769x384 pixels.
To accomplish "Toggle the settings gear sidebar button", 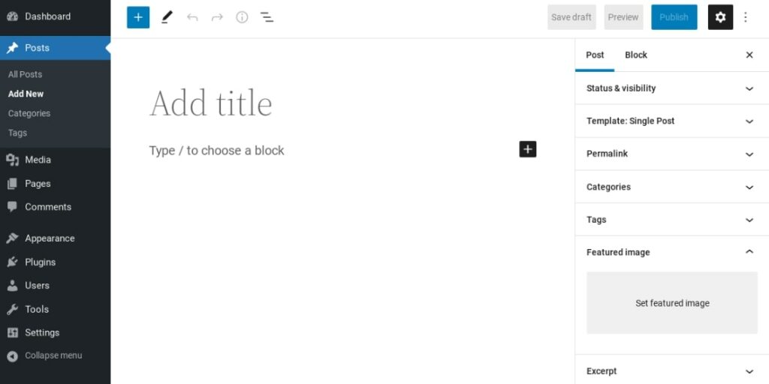I will coord(720,17).
